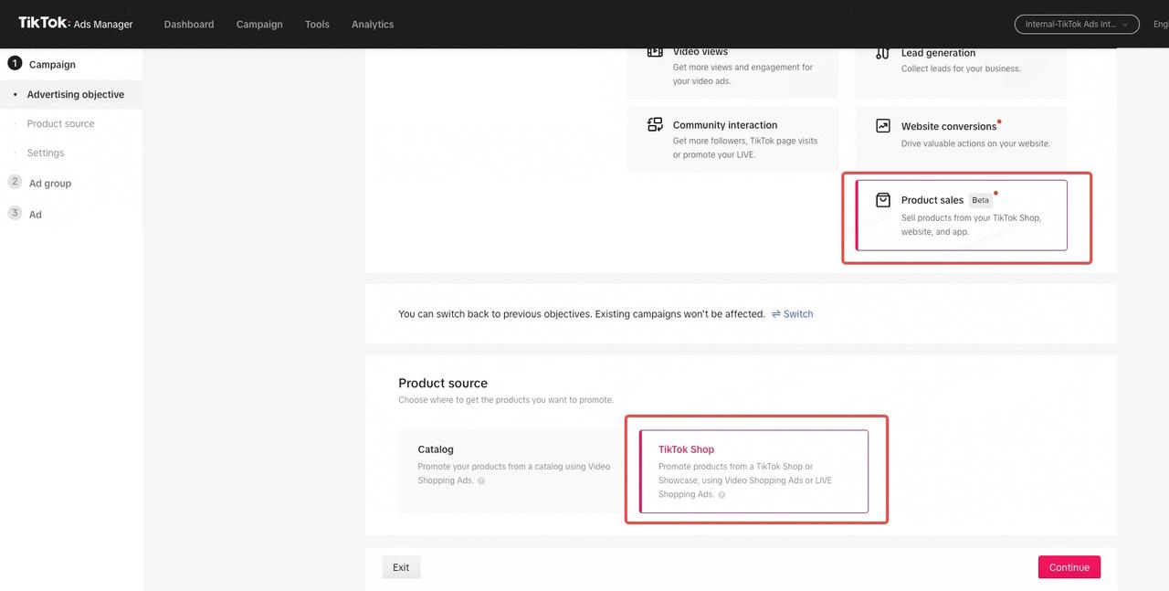This screenshot has height=591, width=1169.
Task: Click the TikTok Shop info tooltip icon
Action: pyautogui.click(x=721, y=495)
